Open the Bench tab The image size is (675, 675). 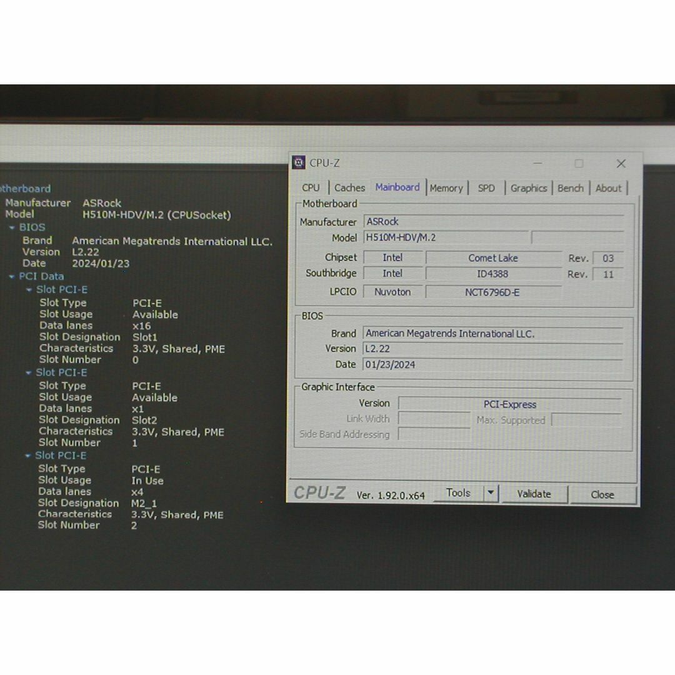[x=571, y=188]
